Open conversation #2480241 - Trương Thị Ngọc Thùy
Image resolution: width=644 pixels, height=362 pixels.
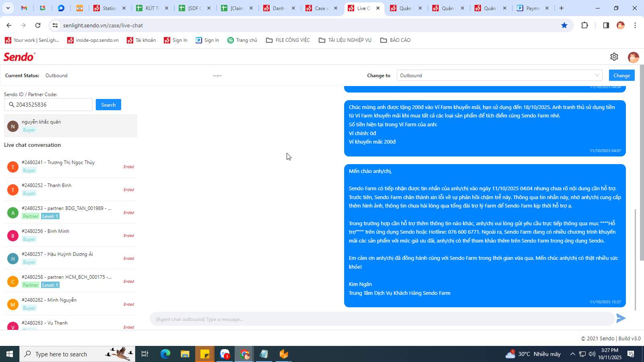[x=70, y=167]
